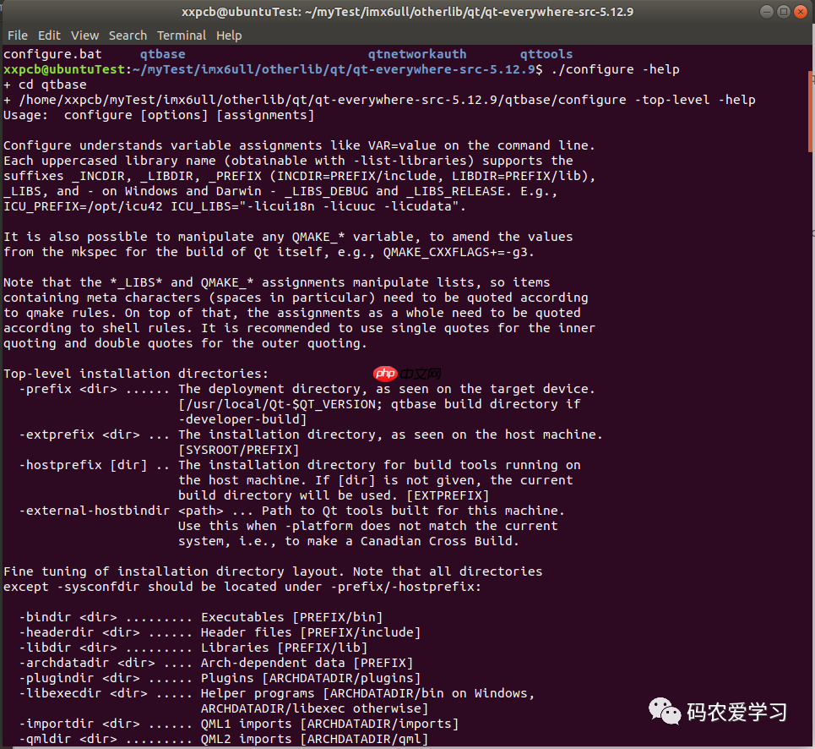Open the Search menu
Screen dimensions: 815x749
pyautogui.click(x=128, y=36)
